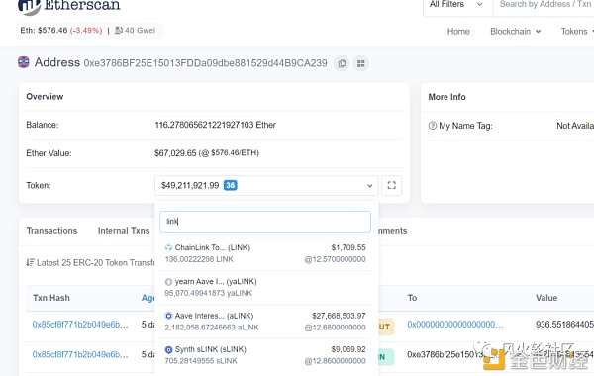Click the address text 0xe3786BF25E15013F

[205, 63]
